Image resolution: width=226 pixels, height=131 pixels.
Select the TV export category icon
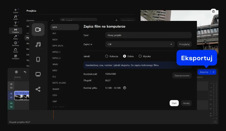pos(38,74)
